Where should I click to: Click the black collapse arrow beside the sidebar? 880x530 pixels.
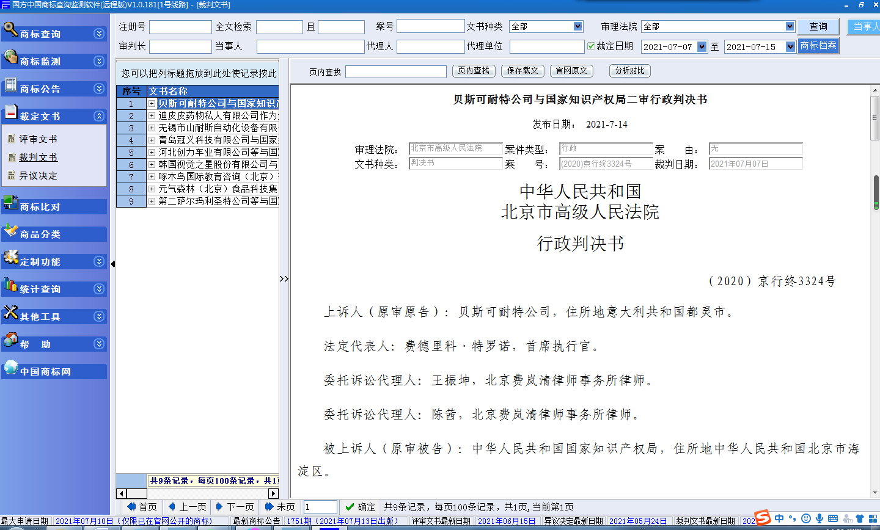[112, 264]
